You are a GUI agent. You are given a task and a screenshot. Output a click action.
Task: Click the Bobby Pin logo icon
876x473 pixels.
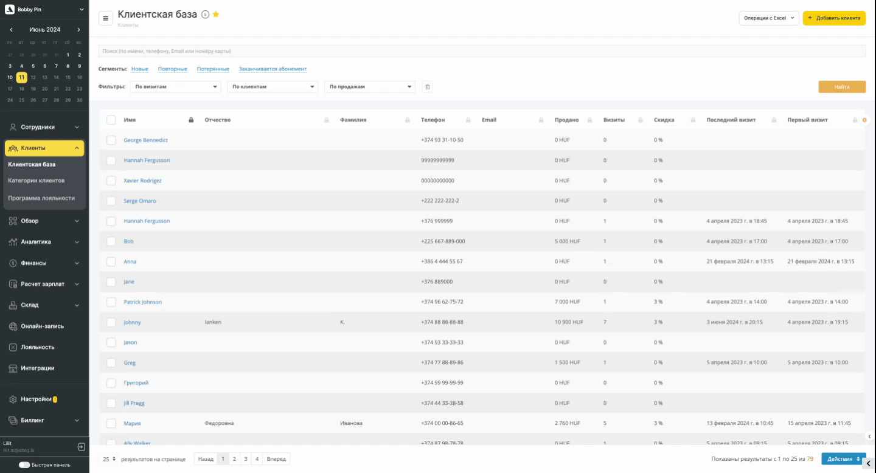coord(9,9)
